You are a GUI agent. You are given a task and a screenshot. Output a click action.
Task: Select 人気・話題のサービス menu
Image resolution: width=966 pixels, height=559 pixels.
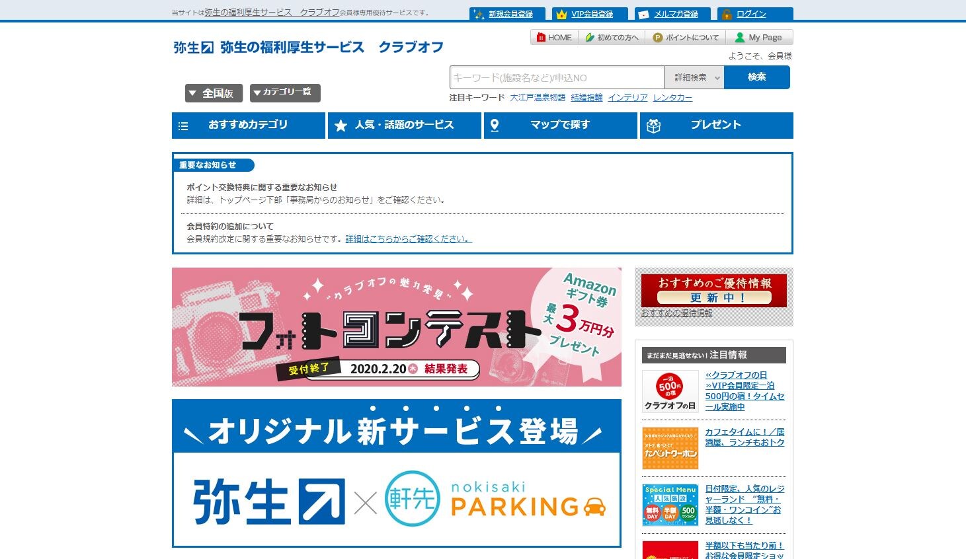(x=405, y=126)
